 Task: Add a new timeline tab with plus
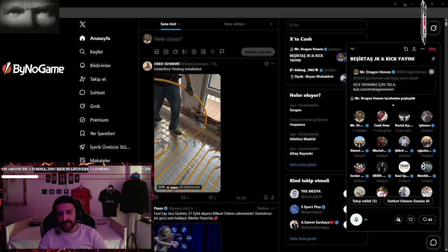[x=272, y=24]
